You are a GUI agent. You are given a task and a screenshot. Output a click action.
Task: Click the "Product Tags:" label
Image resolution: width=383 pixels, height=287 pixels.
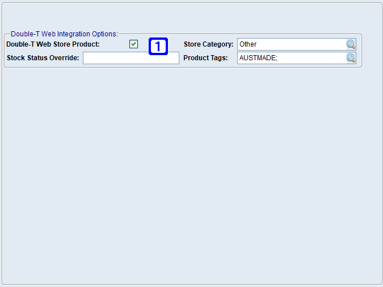pos(205,58)
